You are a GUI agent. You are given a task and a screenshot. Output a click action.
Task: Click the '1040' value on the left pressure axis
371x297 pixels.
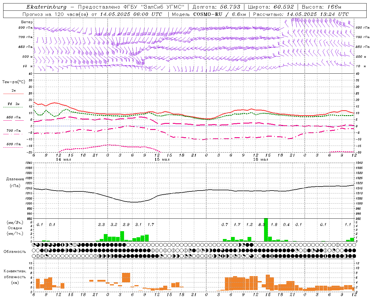click(x=28, y=163)
